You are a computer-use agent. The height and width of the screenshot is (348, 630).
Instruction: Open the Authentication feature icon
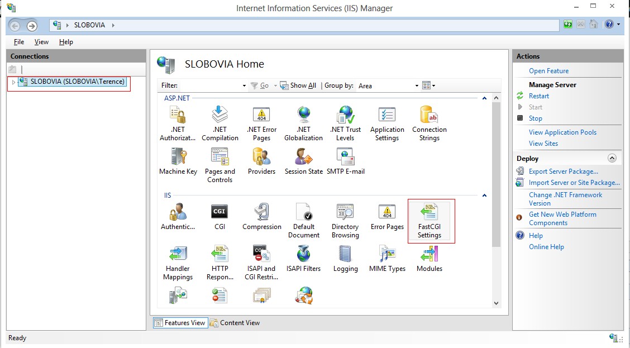coord(178,217)
